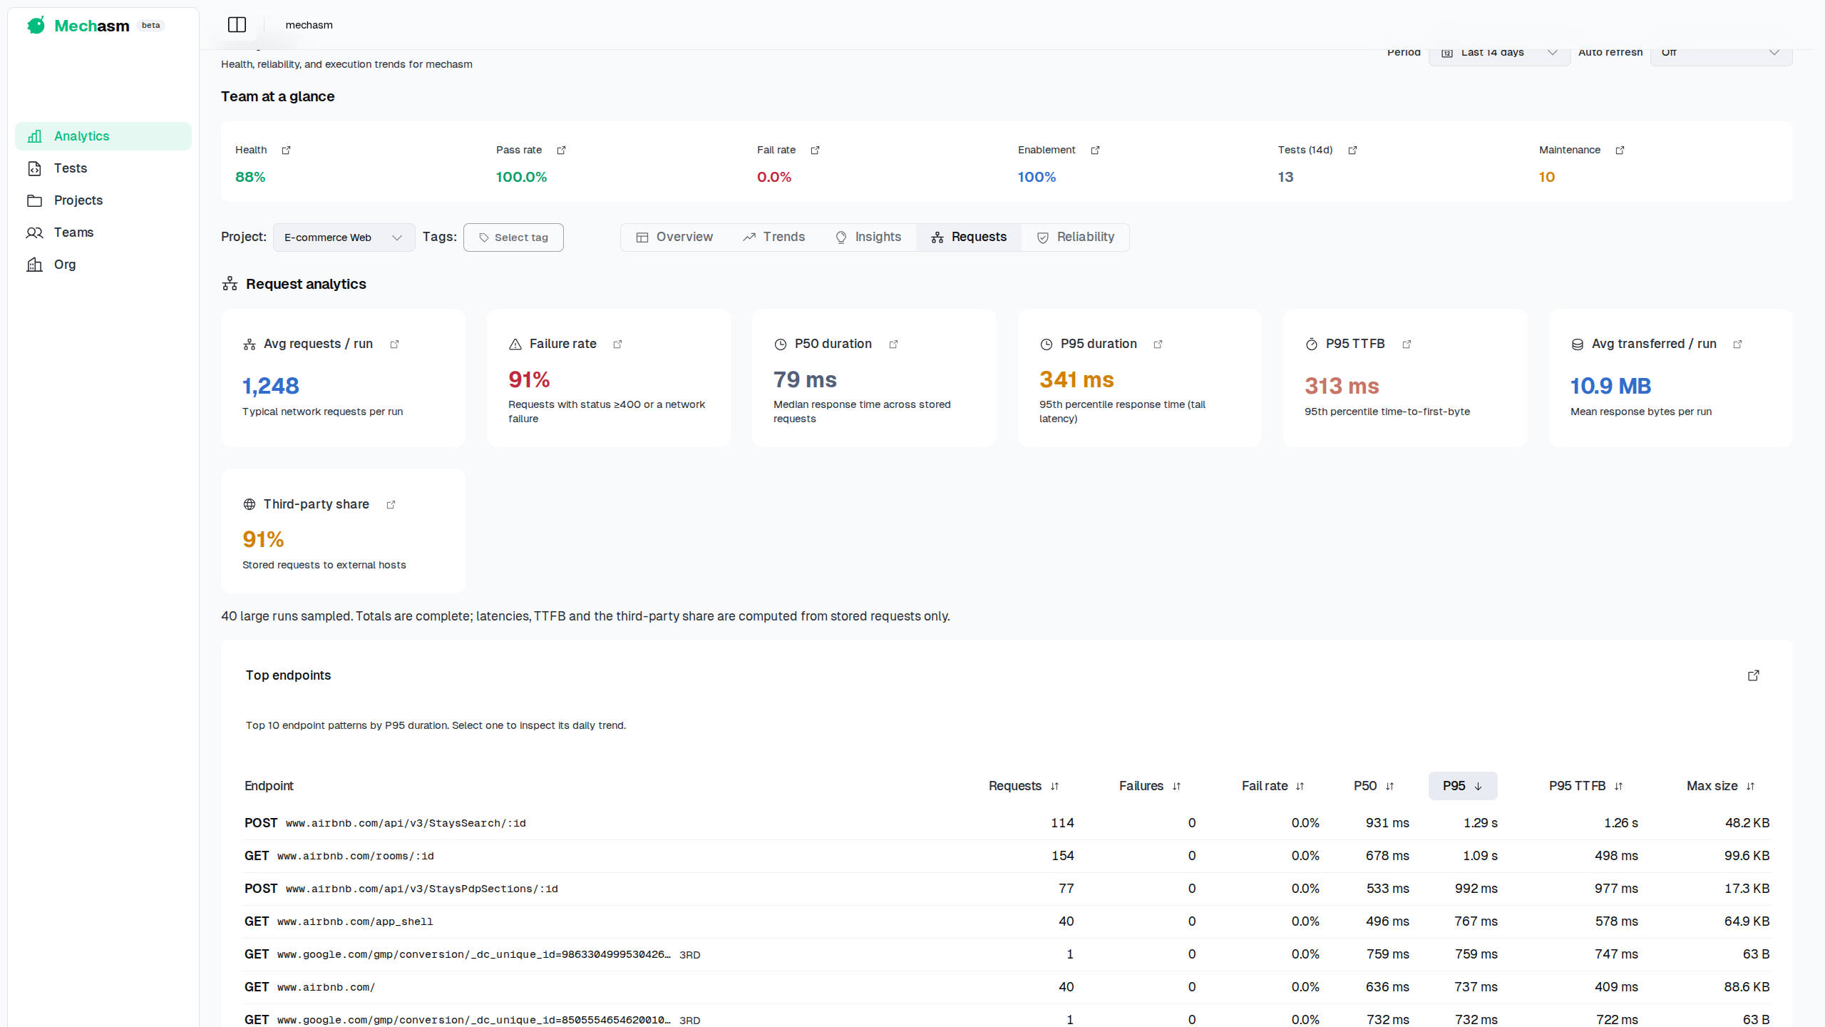Click the 313 ms P95 TTFB value
Viewport: 1825px width, 1027px height.
[1342, 386]
